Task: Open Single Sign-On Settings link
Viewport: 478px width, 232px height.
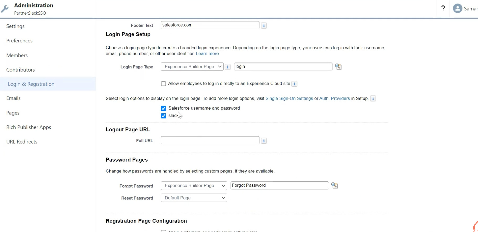Action: pyautogui.click(x=289, y=98)
